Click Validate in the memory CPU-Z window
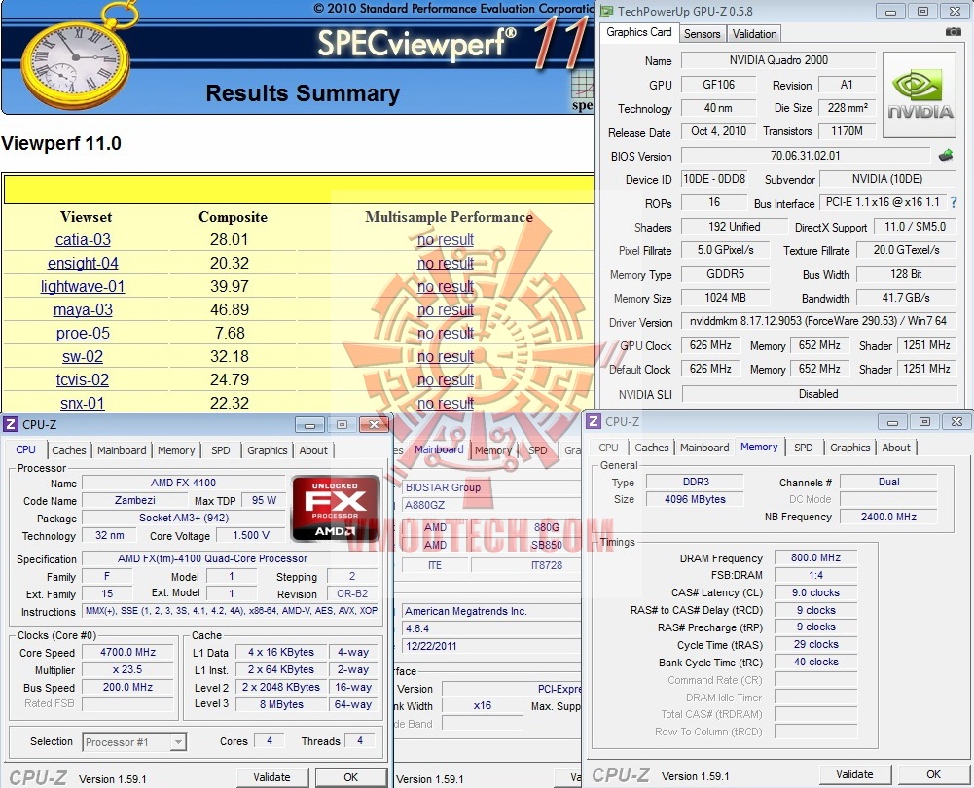974x788 pixels. [x=854, y=774]
